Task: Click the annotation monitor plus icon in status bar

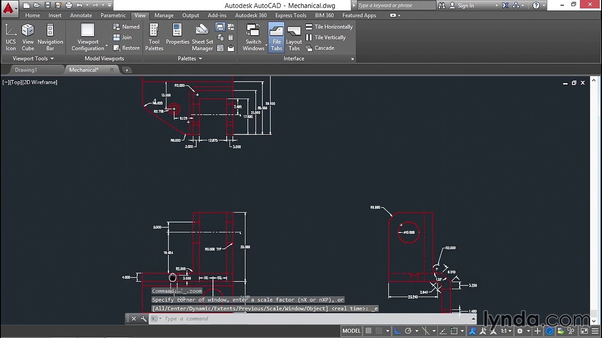Action: tap(537, 331)
